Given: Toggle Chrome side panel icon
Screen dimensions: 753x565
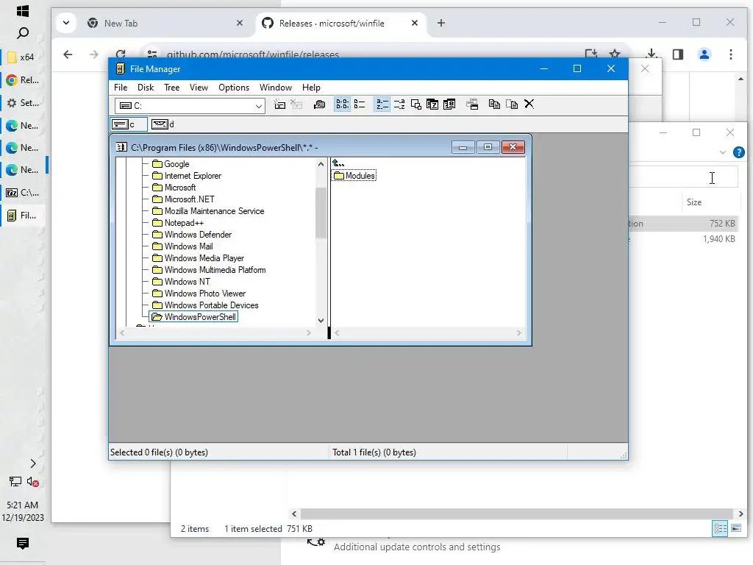Looking at the screenshot, I should pos(678,54).
